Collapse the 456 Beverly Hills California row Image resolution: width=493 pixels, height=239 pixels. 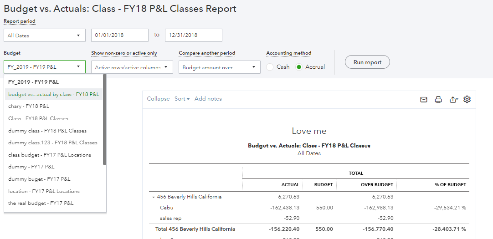154,197
